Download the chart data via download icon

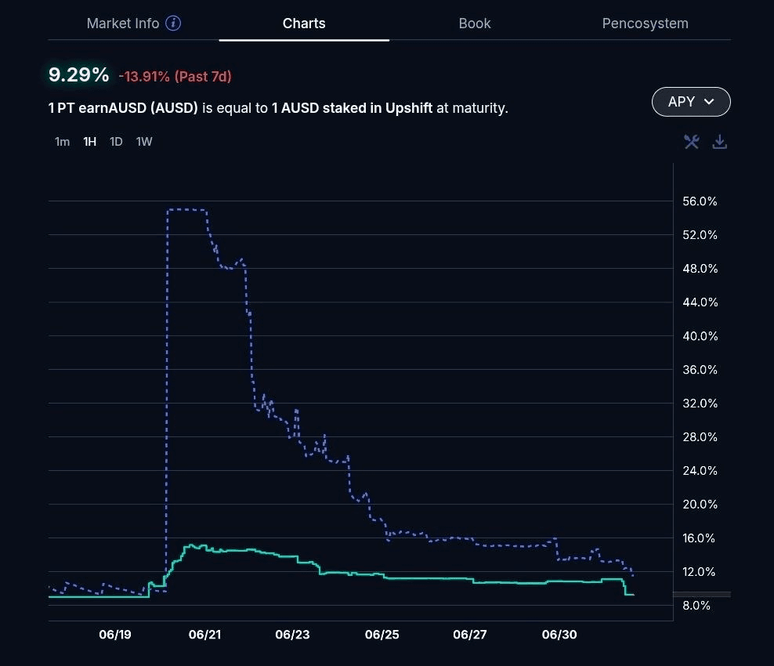click(720, 142)
